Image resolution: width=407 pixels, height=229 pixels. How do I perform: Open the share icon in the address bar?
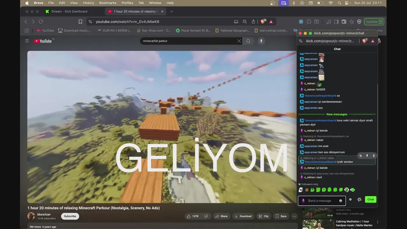tap(253, 22)
